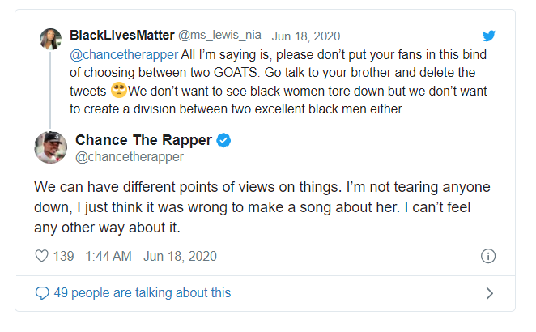Click the speech bubble conversation icon
This screenshot has width=536, height=332.
tap(42, 293)
